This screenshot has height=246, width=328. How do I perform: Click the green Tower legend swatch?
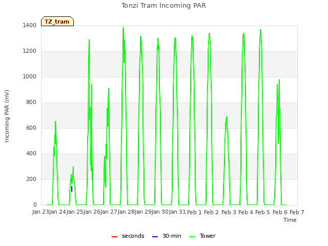click(x=192, y=237)
